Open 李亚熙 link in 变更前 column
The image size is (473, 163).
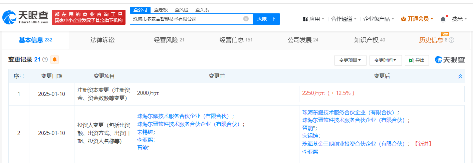[145, 140]
